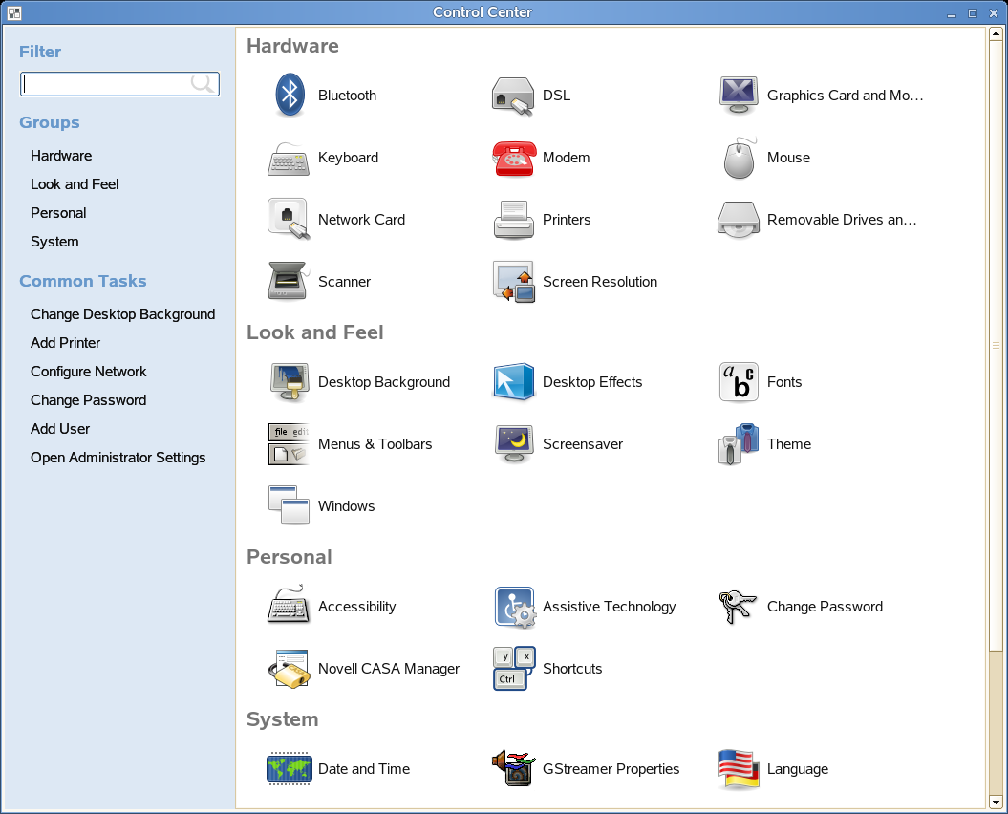Viewport: 1008px width, 814px height.
Task: Click the Novell CASA Manager label
Action: (389, 669)
